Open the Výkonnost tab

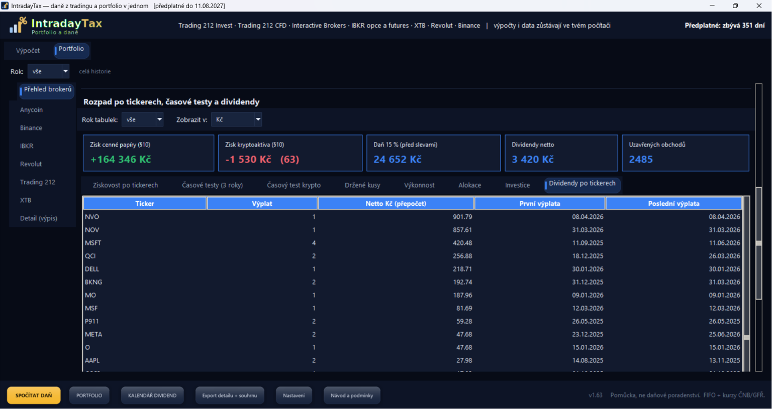(x=419, y=185)
